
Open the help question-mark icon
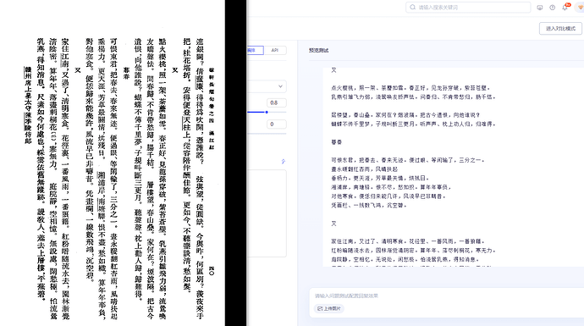pyautogui.click(x=553, y=8)
